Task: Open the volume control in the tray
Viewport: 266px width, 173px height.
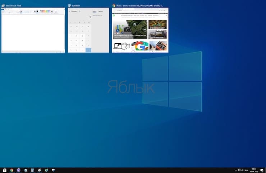Action: [242, 170]
